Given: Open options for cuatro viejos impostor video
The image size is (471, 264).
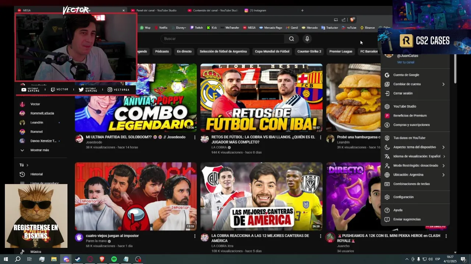Looking at the screenshot, I should point(195,236).
